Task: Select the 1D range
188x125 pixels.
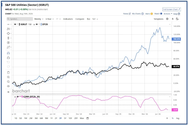Action: tap(16, 118)
